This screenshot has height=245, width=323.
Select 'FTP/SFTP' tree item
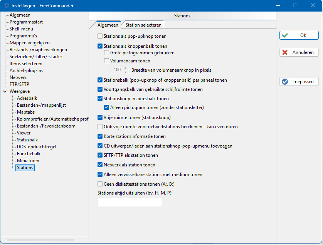[19, 84]
